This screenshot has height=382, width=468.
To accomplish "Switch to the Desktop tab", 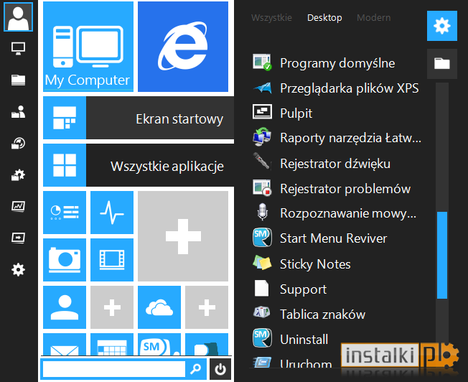I will pos(324,18).
